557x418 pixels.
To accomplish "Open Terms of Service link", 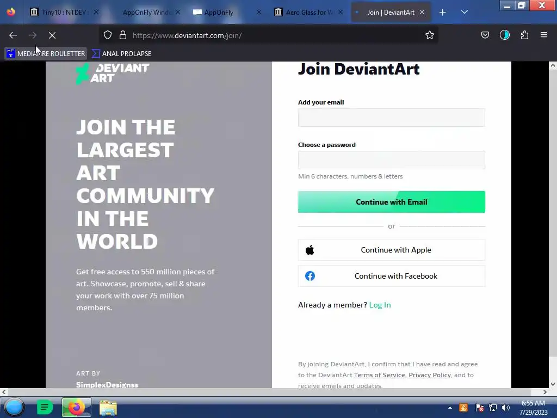I will tap(379, 375).
